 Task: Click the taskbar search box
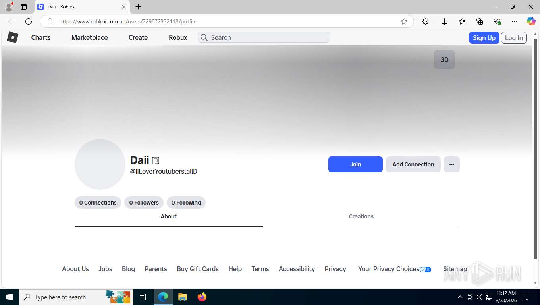coord(76,297)
